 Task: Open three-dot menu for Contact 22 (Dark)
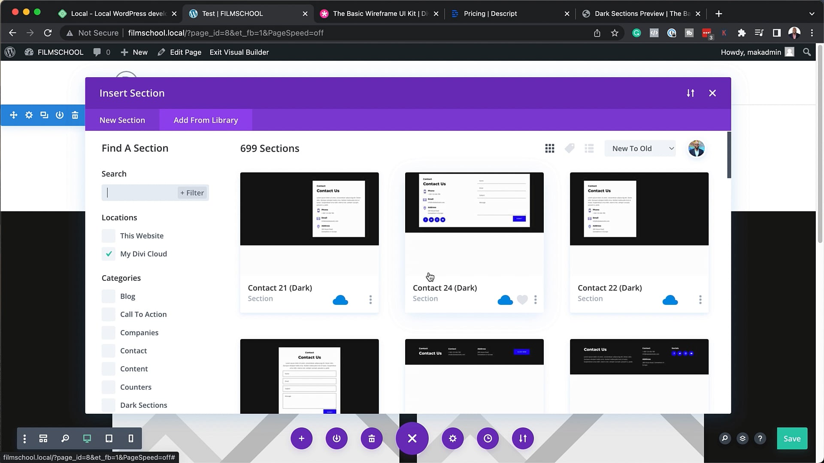[700, 300]
